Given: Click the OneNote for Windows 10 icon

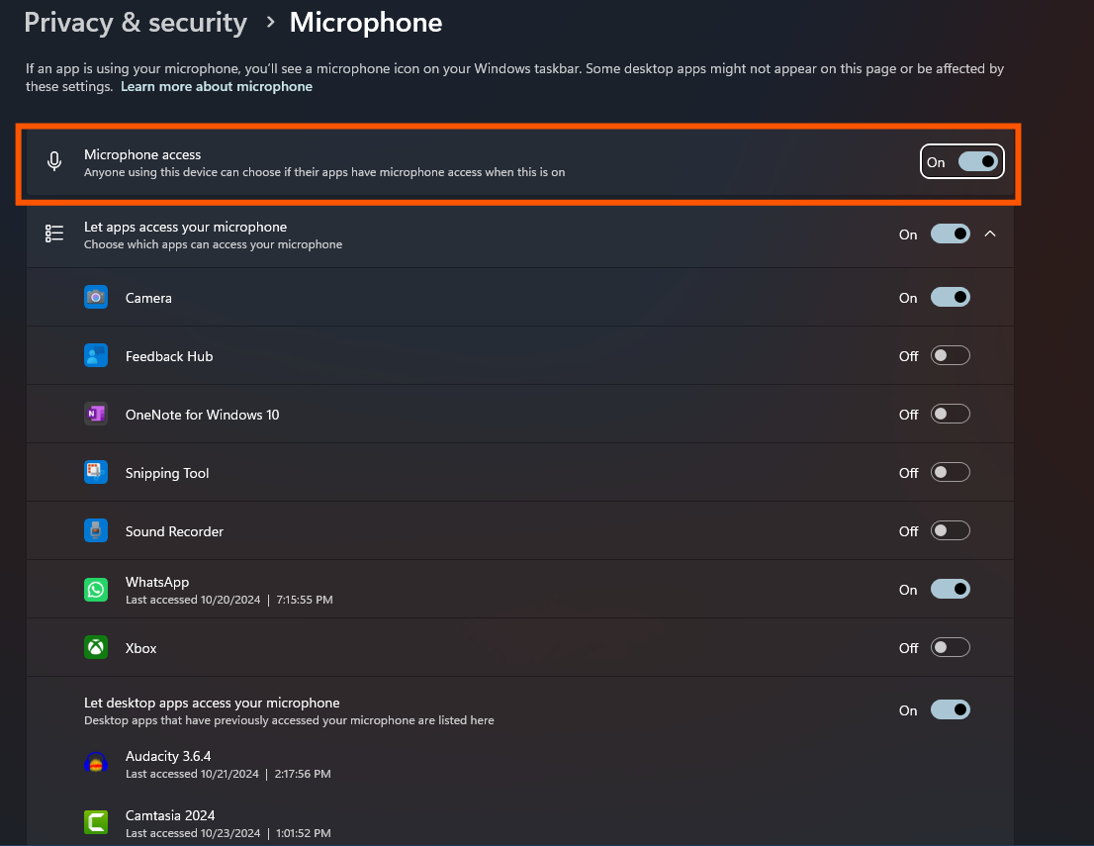Looking at the screenshot, I should [96, 414].
